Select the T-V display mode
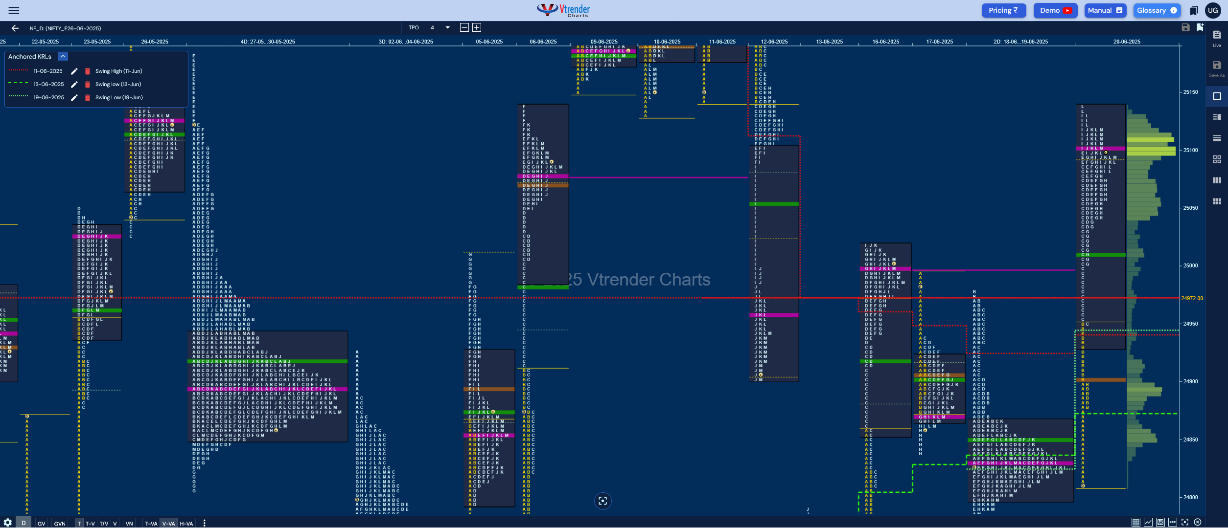 coord(91,523)
